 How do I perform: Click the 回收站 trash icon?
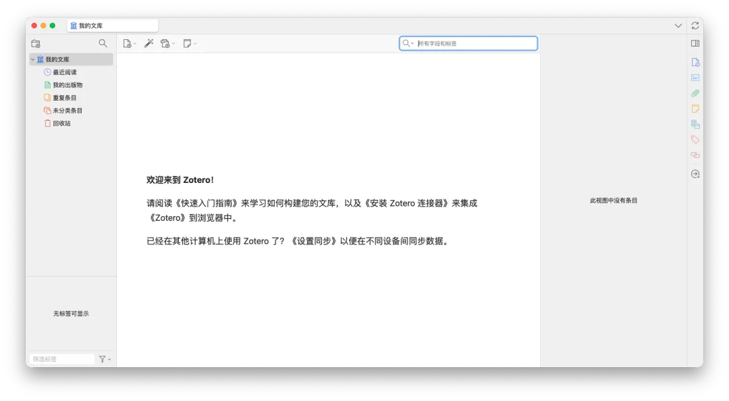47,124
